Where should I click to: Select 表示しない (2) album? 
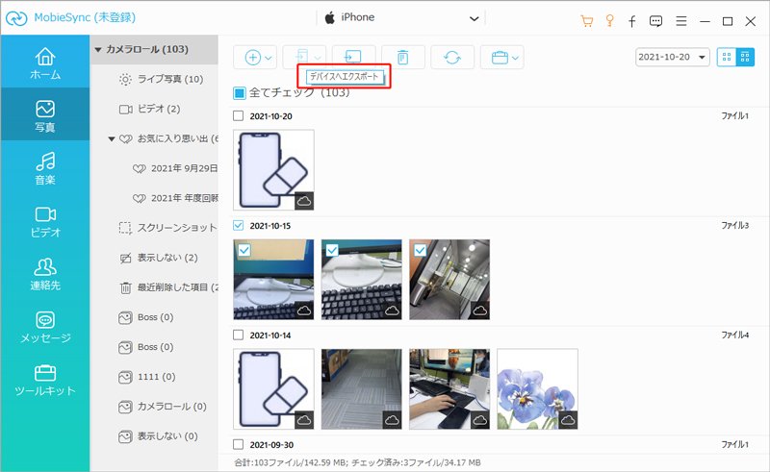pos(158,258)
